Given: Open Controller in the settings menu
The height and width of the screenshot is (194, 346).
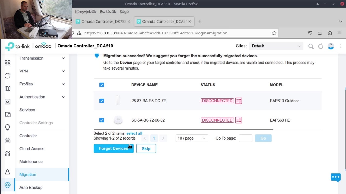Looking at the screenshot, I should (x=42, y=136).
